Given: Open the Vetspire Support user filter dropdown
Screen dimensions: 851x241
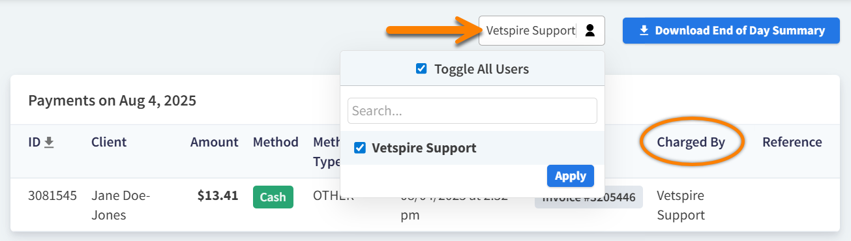Looking at the screenshot, I should point(542,31).
